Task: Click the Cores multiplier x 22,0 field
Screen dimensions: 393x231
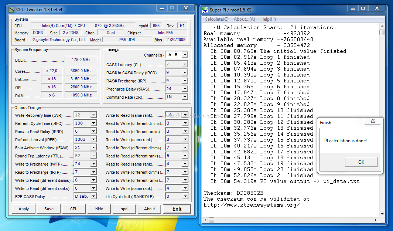Action: point(52,71)
